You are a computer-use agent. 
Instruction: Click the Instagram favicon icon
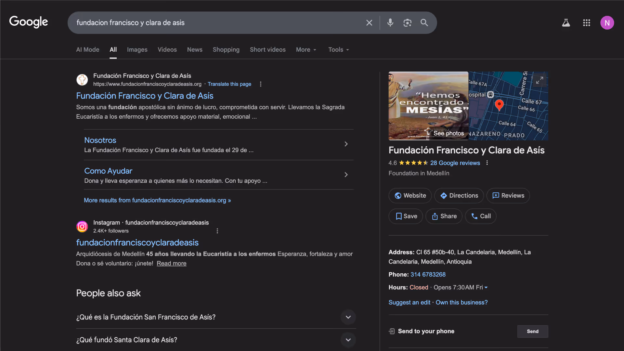82,227
